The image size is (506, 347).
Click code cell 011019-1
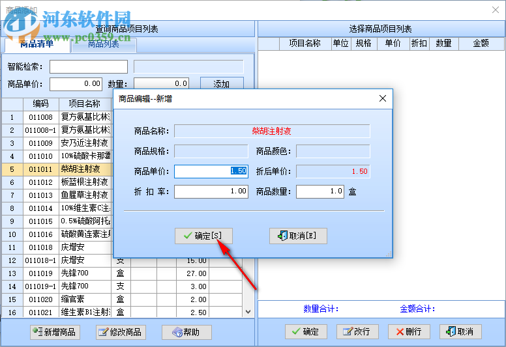[x=40, y=286]
